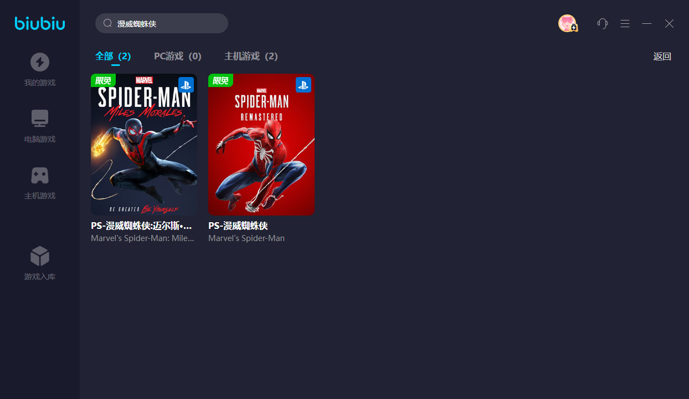Open console games controller icon
The width and height of the screenshot is (689, 399).
coord(40,175)
